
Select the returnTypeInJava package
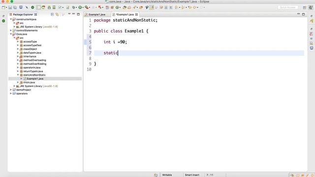33,71
